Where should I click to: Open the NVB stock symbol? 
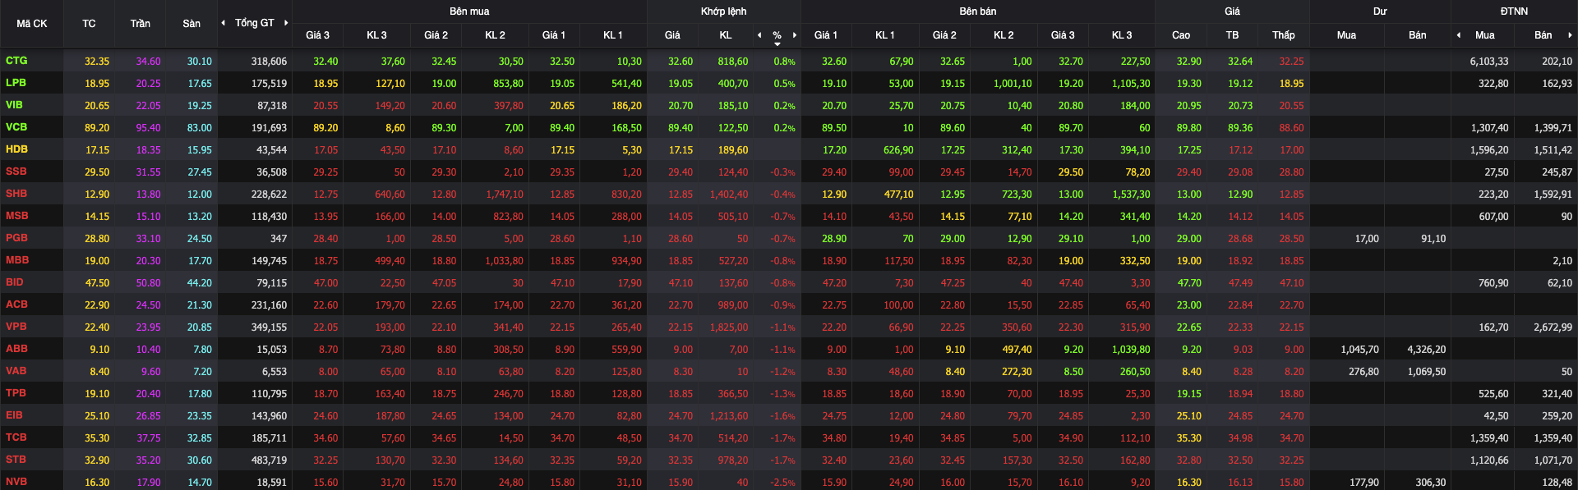coord(16,482)
